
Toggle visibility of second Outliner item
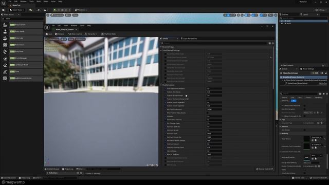[282, 23]
